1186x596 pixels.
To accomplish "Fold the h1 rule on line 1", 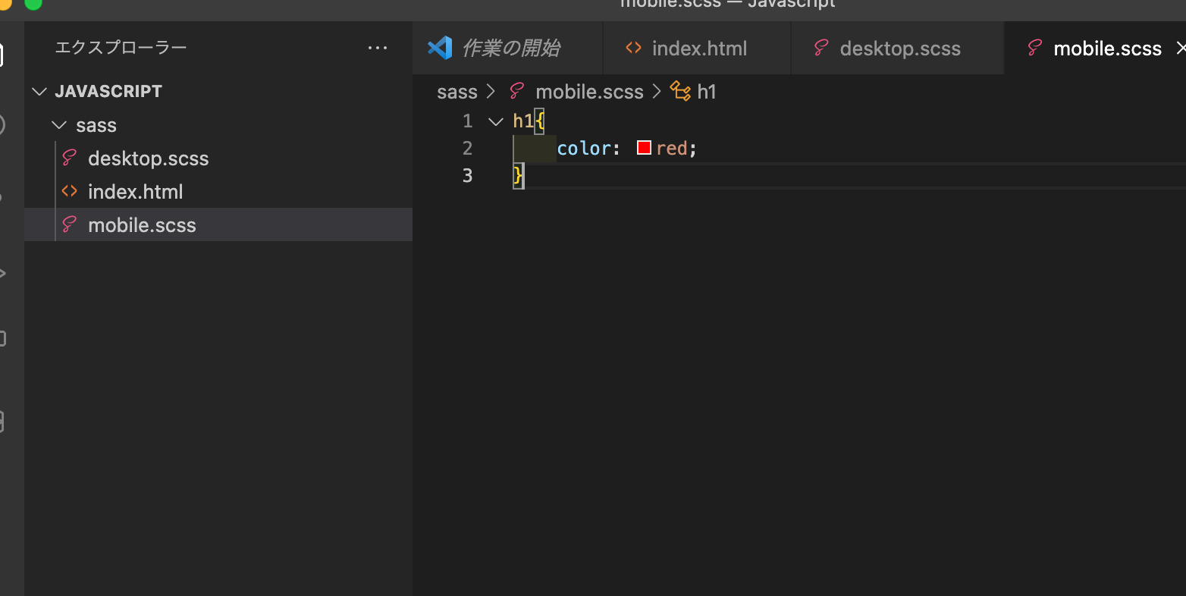I will 496,121.
